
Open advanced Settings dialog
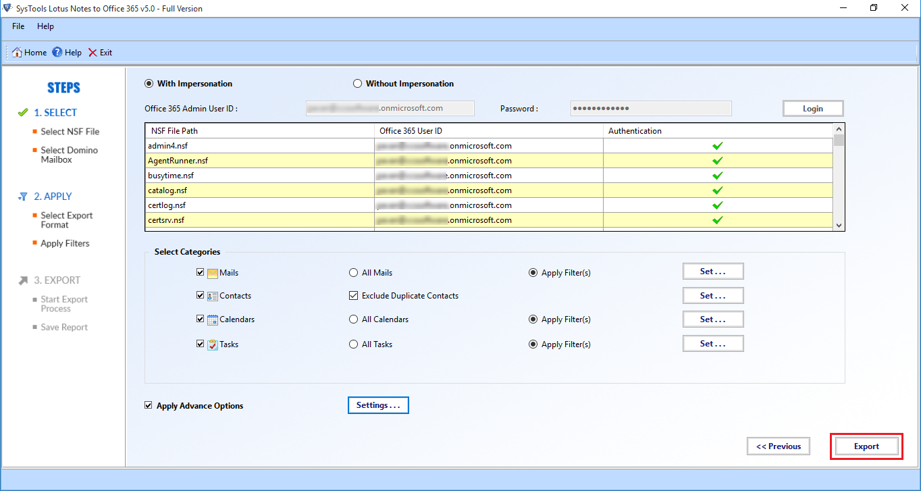pyautogui.click(x=378, y=405)
